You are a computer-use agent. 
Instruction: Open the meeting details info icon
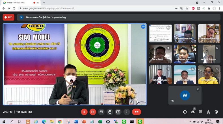coord(185,112)
